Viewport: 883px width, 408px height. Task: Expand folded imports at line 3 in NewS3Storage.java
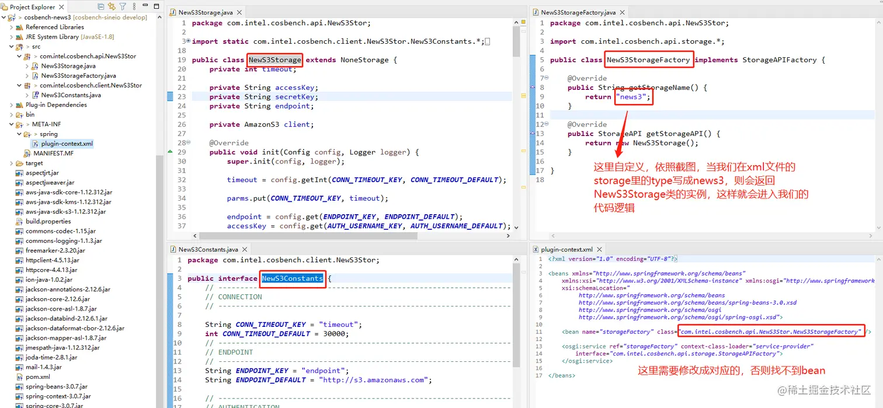[189, 41]
